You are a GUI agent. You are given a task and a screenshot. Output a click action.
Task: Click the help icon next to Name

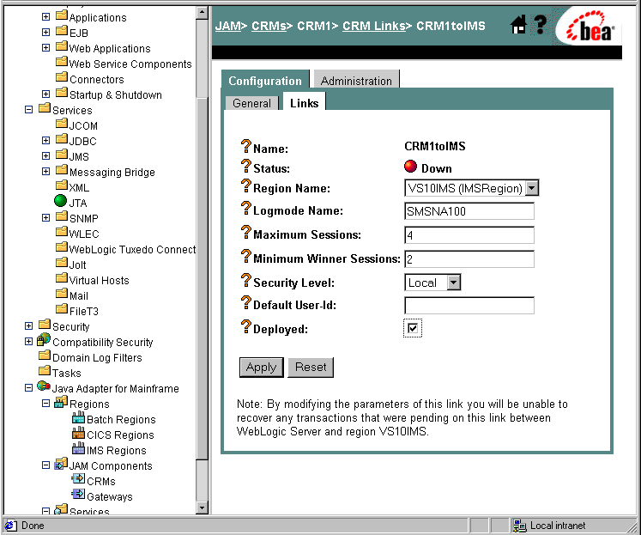tap(245, 146)
